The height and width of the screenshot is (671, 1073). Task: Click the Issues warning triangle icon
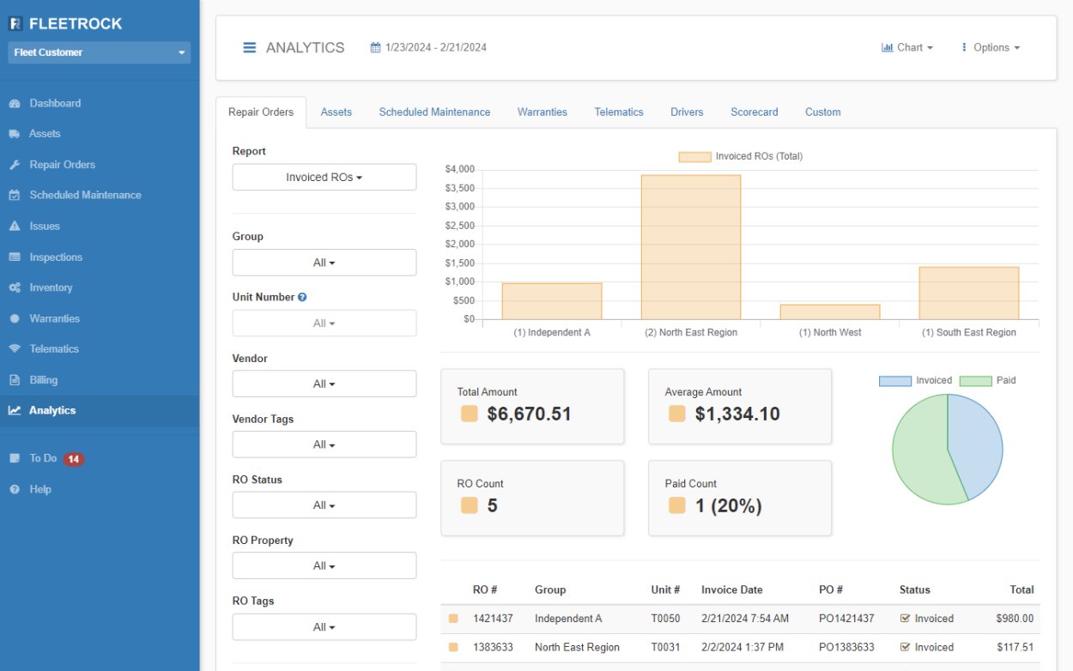[x=15, y=227]
